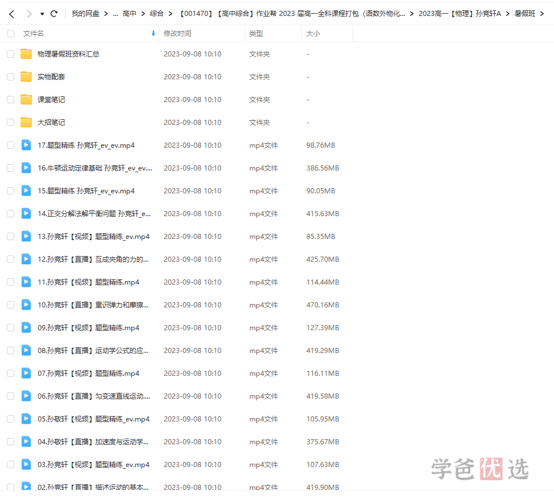Navigate to 高中 breadcrumb folder

click(130, 14)
